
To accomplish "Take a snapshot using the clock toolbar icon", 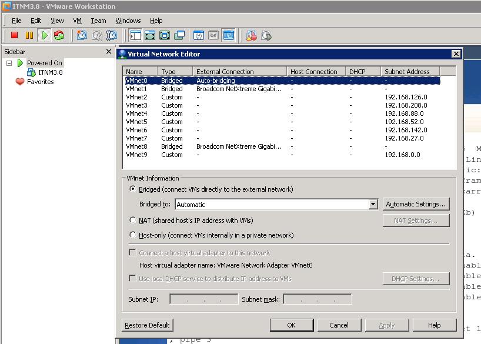I will pos(82,35).
